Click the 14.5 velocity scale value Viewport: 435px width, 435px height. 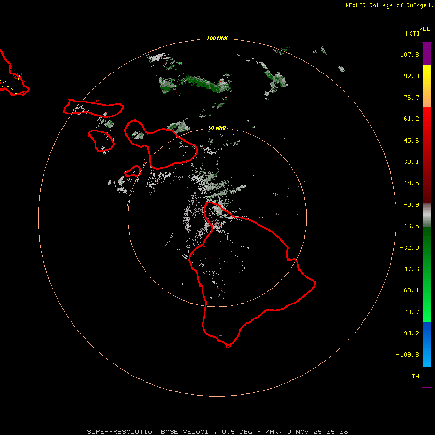pos(411,183)
